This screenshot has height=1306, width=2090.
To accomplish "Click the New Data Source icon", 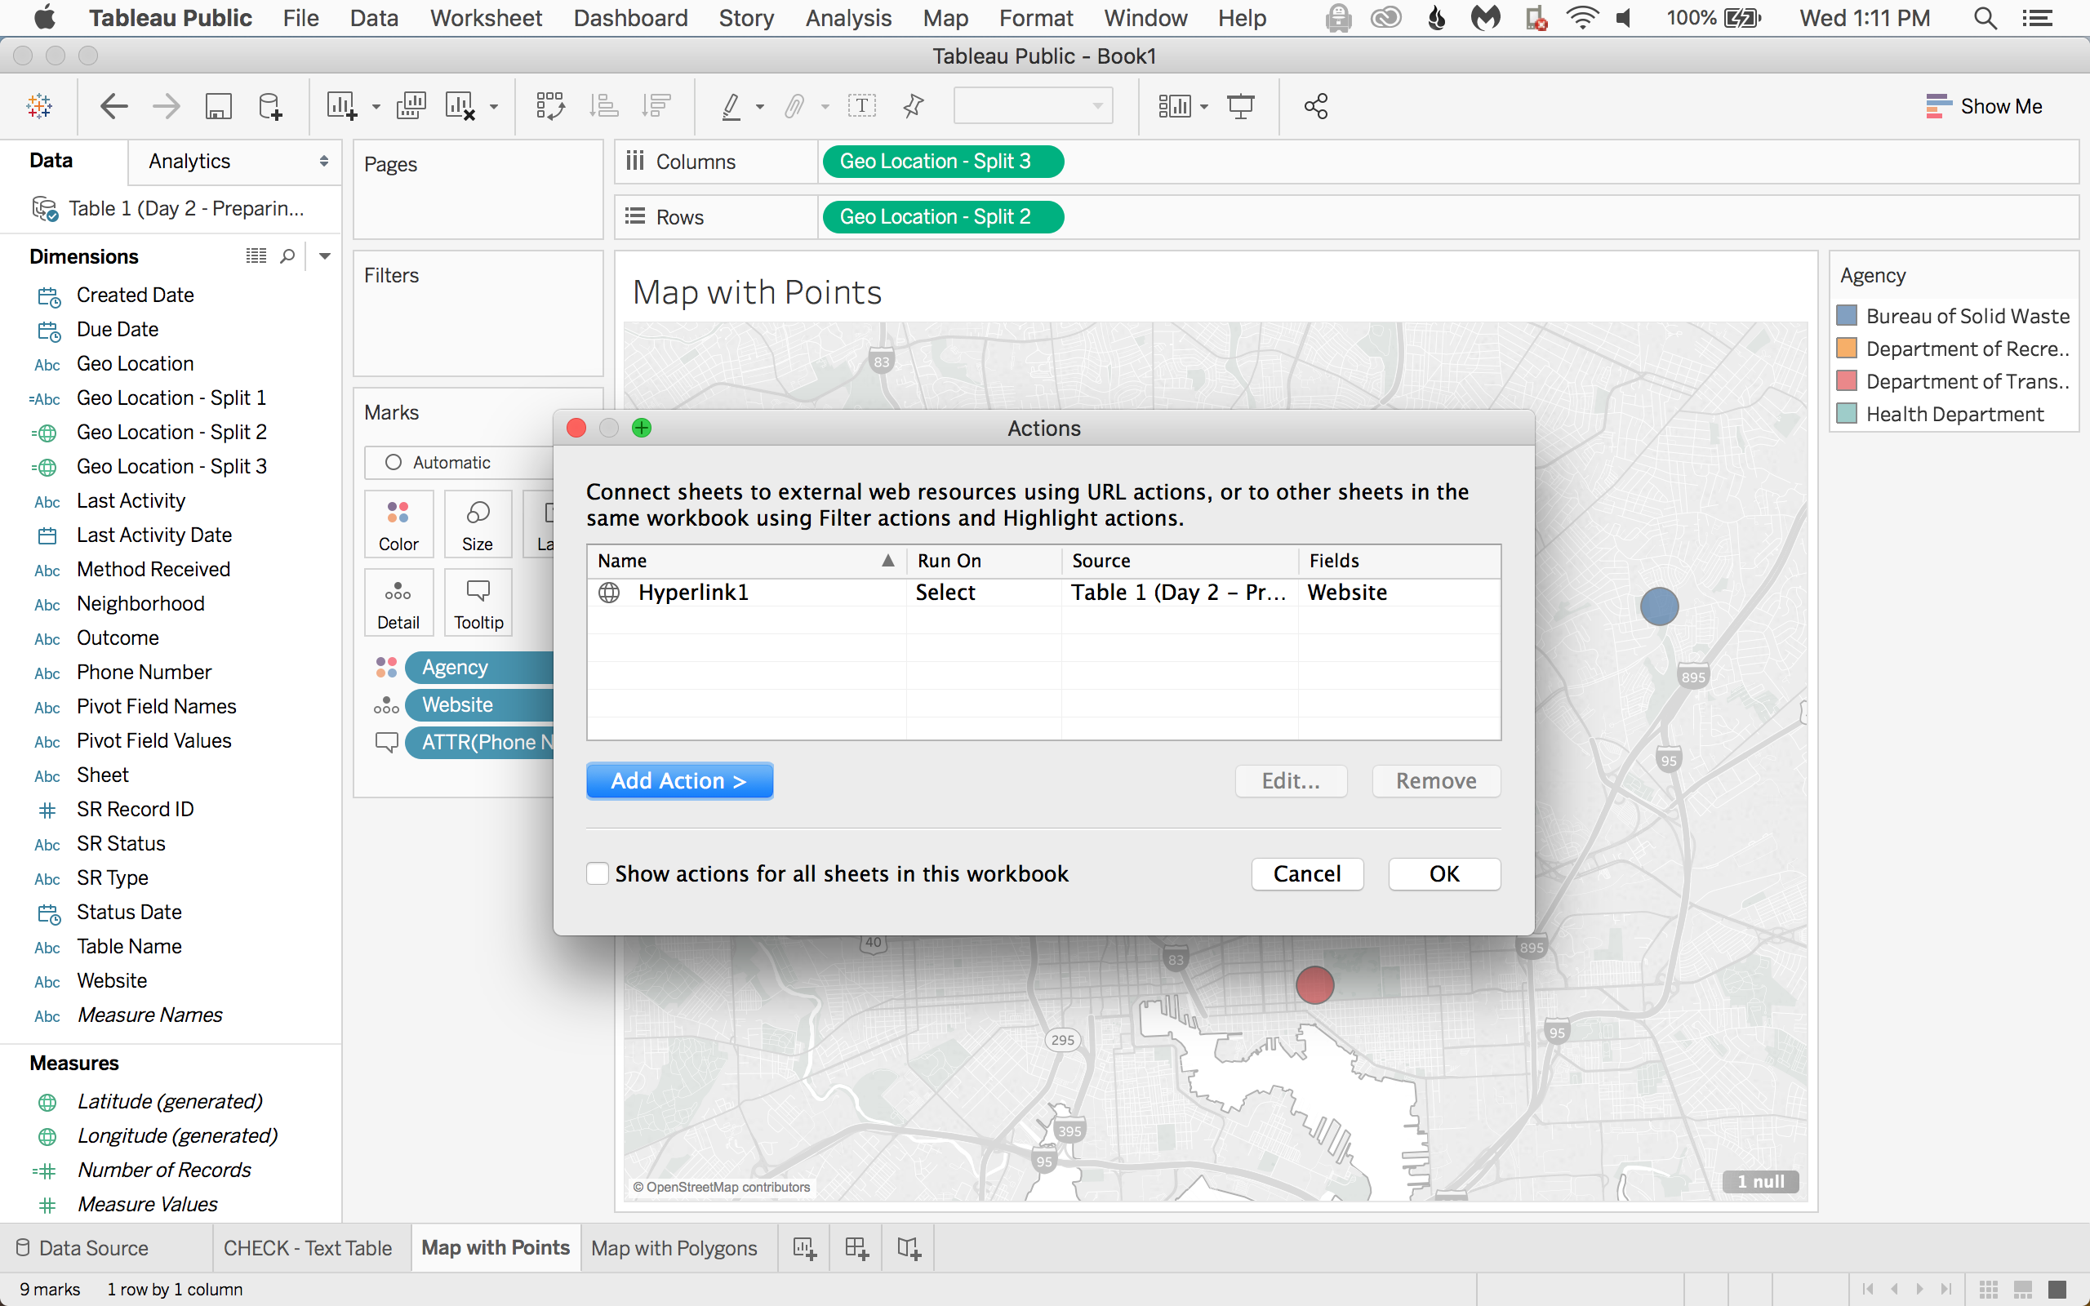I will click(270, 106).
